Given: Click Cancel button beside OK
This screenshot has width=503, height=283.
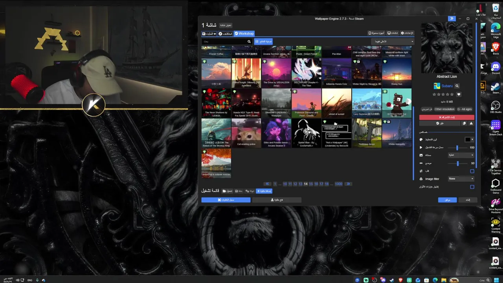Looking at the screenshot, I should point(468,200).
